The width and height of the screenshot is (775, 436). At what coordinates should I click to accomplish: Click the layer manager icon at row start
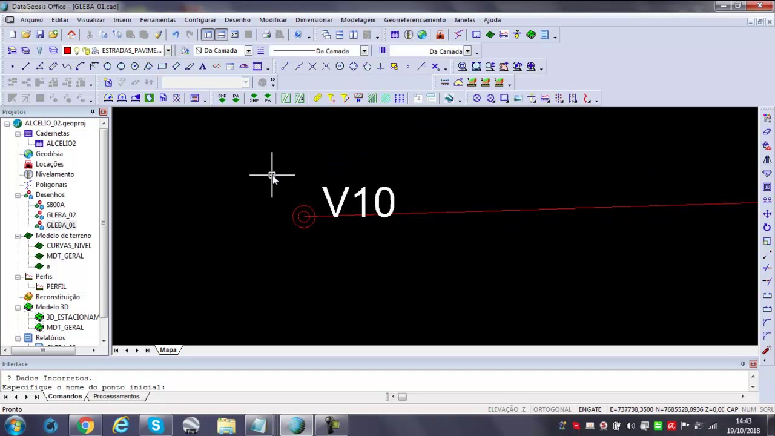[12, 51]
